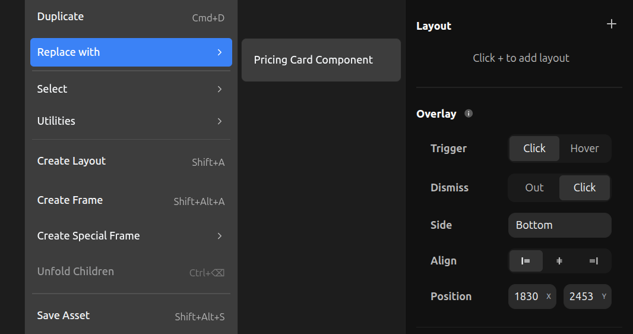
Task: Click the Overlay info icon
Action: pyautogui.click(x=469, y=114)
